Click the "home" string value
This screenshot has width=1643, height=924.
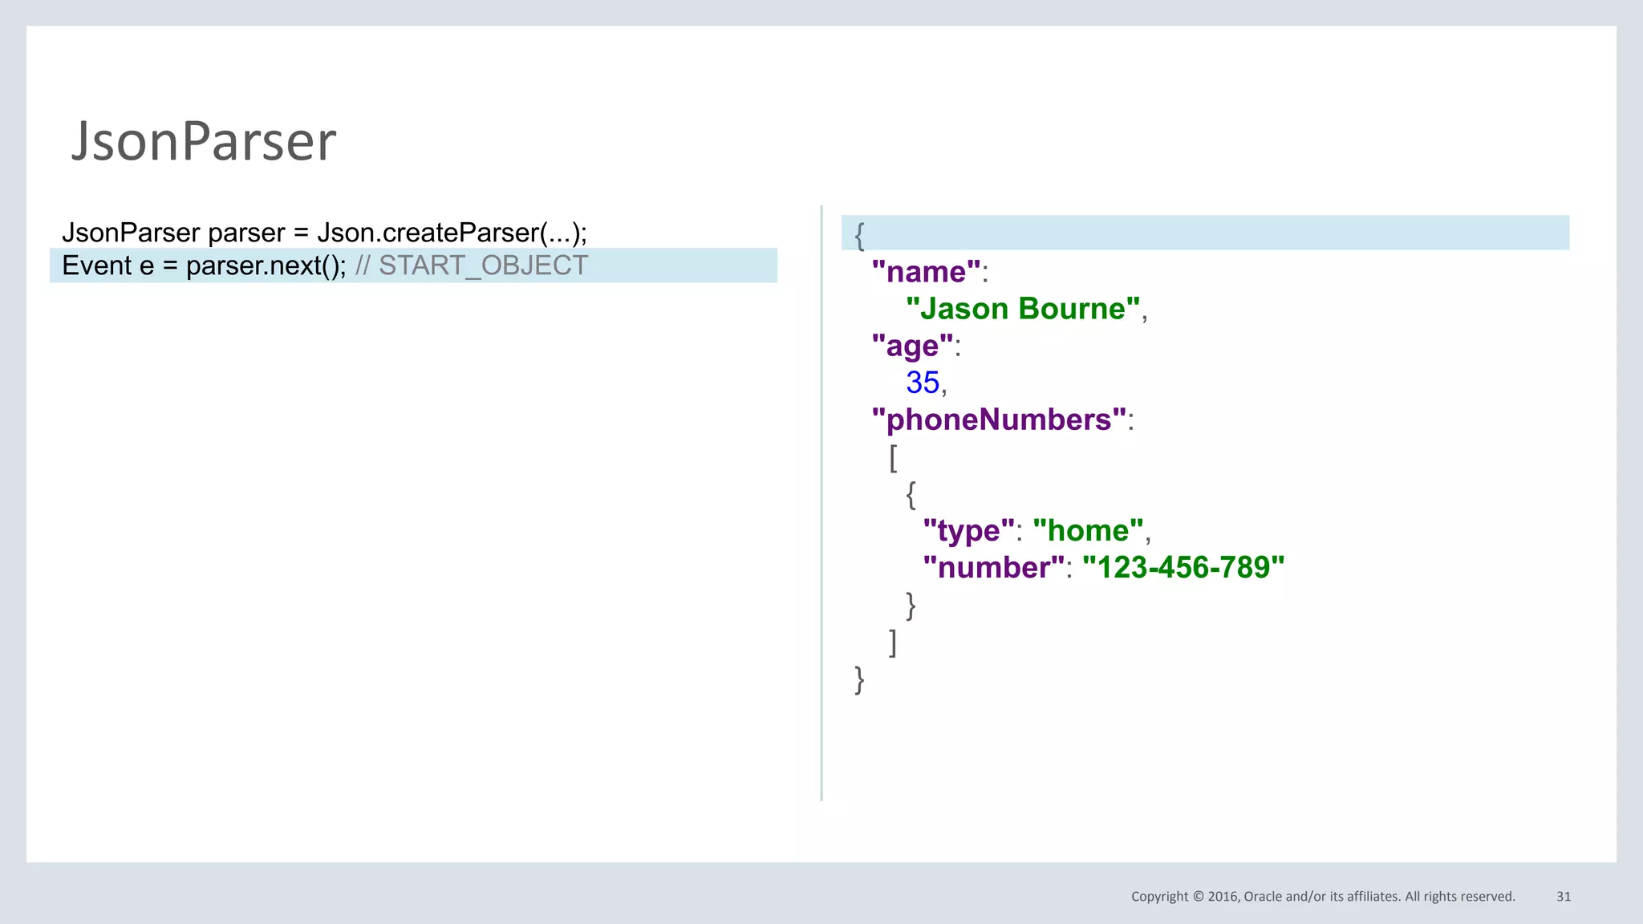click(1088, 531)
